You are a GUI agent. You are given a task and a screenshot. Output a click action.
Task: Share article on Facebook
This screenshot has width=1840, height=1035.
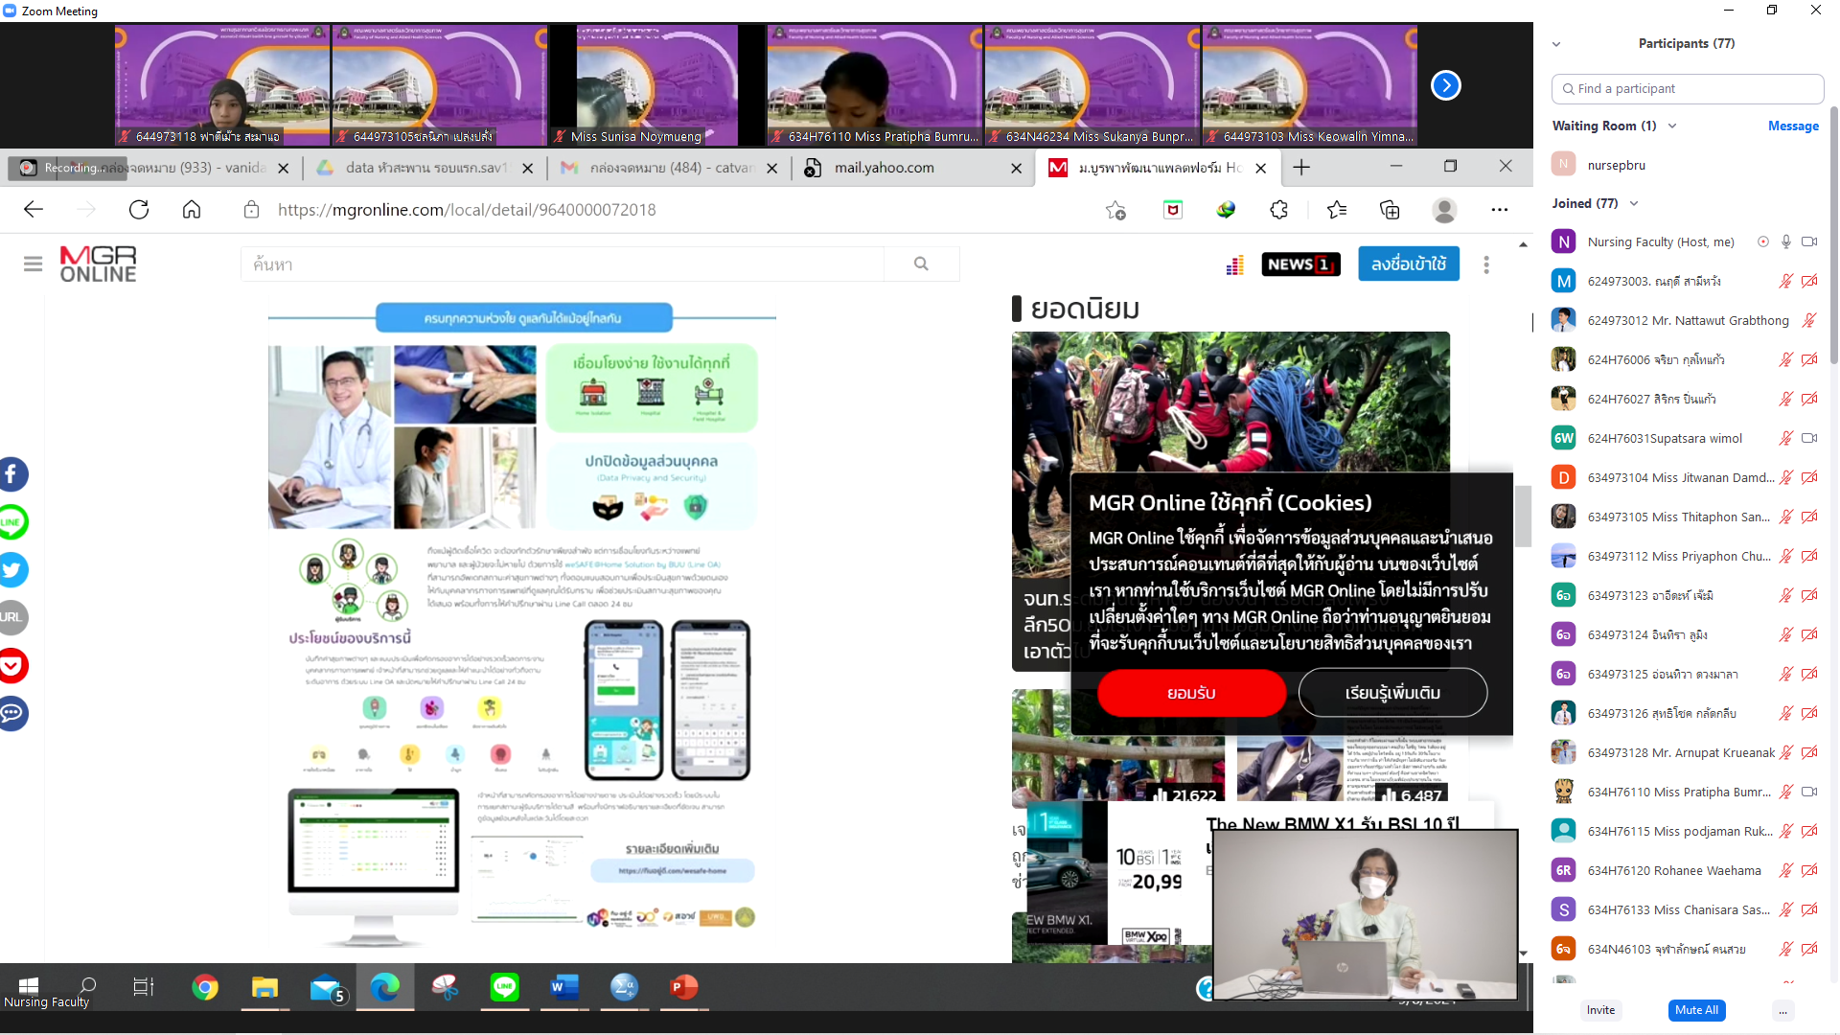(12, 474)
